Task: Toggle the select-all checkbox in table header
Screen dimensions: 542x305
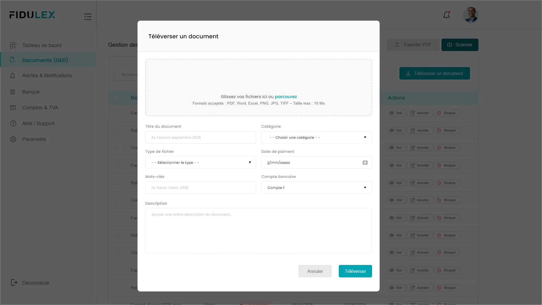Action: (117, 98)
